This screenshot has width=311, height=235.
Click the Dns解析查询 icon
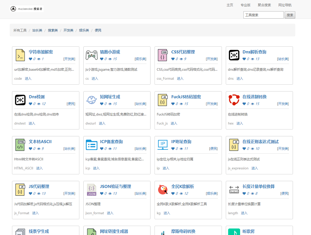tap(234, 55)
